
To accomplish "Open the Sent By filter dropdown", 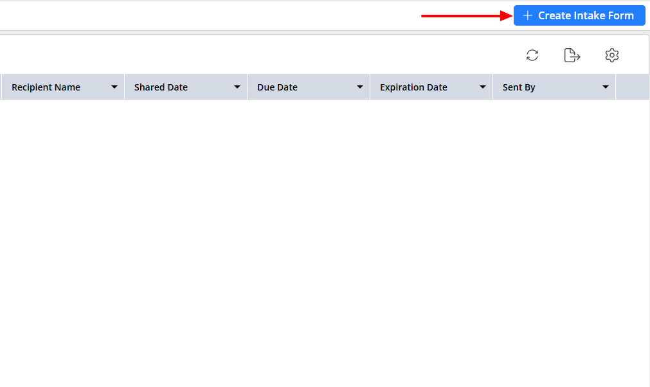I will (x=605, y=87).
